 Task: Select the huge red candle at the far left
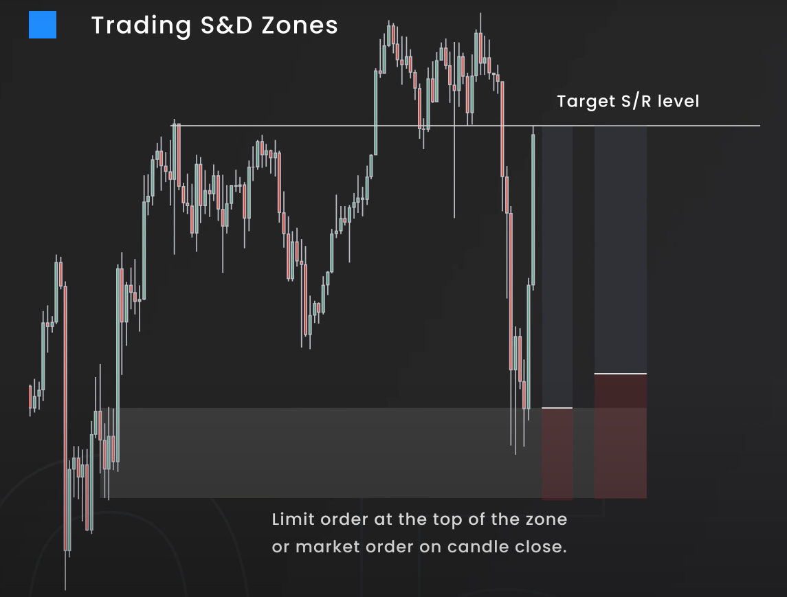point(67,419)
